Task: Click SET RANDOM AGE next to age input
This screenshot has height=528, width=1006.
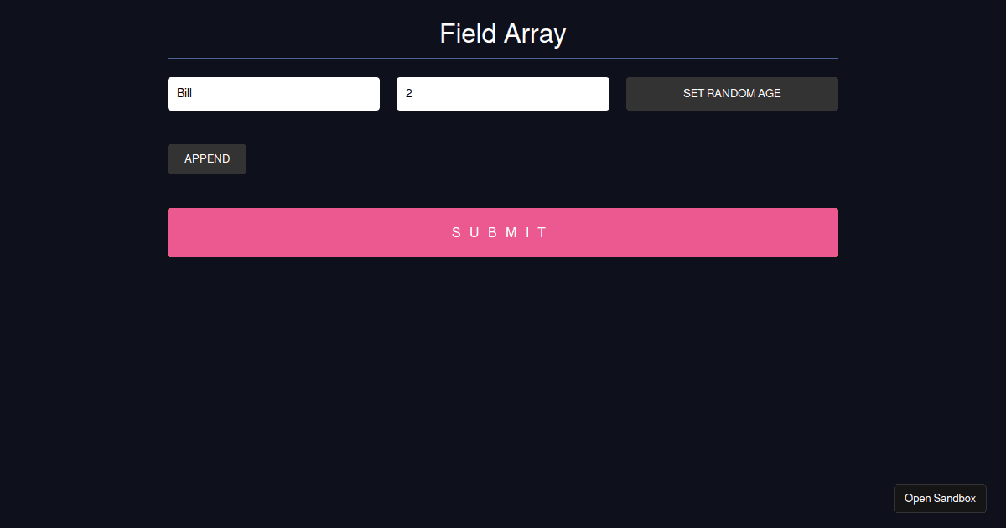Action: (x=732, y=93)
